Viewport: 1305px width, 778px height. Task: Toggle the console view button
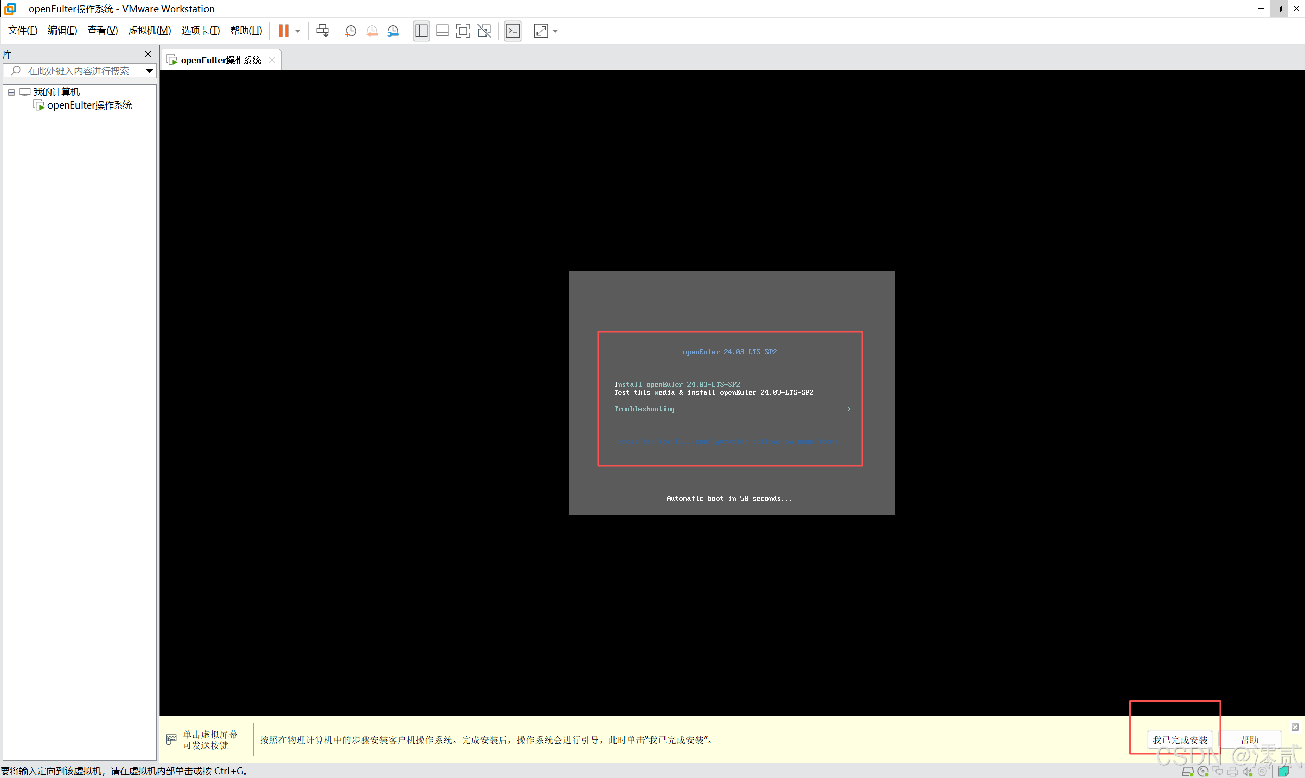[513, 31]
